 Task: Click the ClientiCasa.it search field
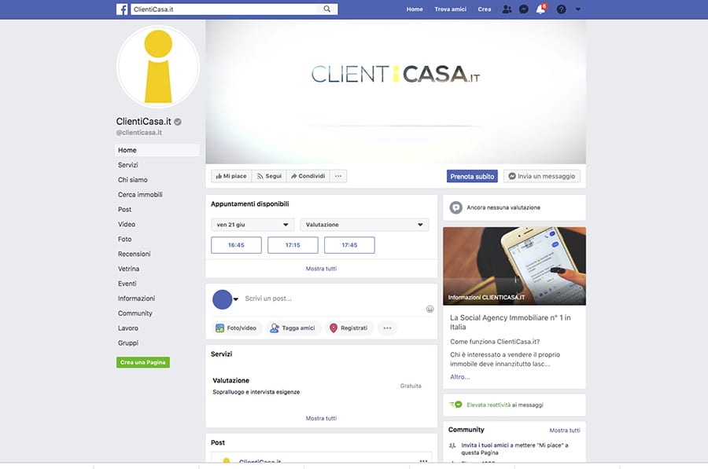[226, 9]
